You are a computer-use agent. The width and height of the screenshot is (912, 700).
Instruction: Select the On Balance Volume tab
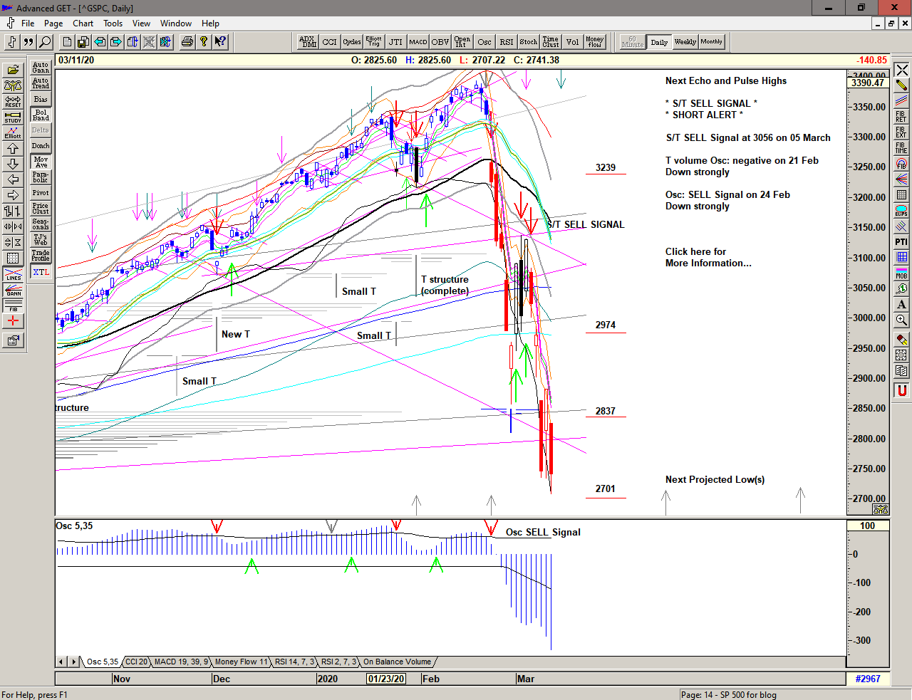[397, 662]
